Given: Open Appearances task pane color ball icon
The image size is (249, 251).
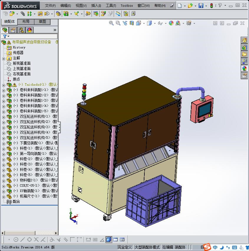Looking at the screenshot, I should [244, 68].
